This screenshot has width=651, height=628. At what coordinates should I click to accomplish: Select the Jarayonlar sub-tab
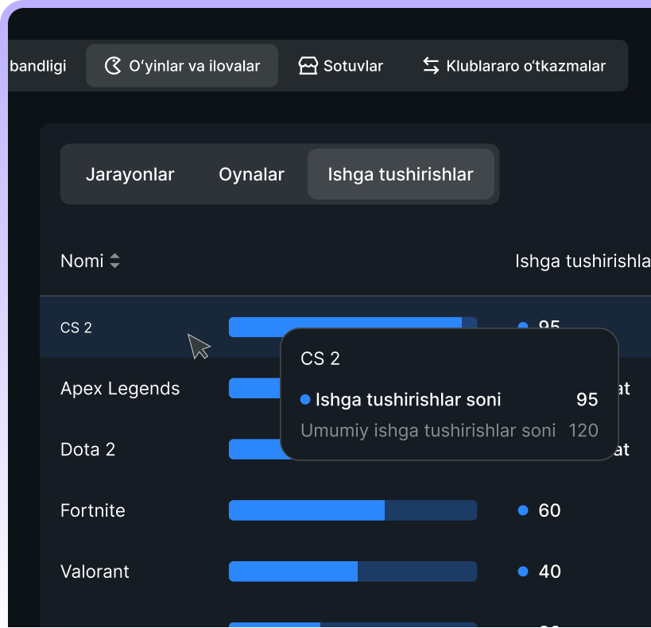click(130, 175)
